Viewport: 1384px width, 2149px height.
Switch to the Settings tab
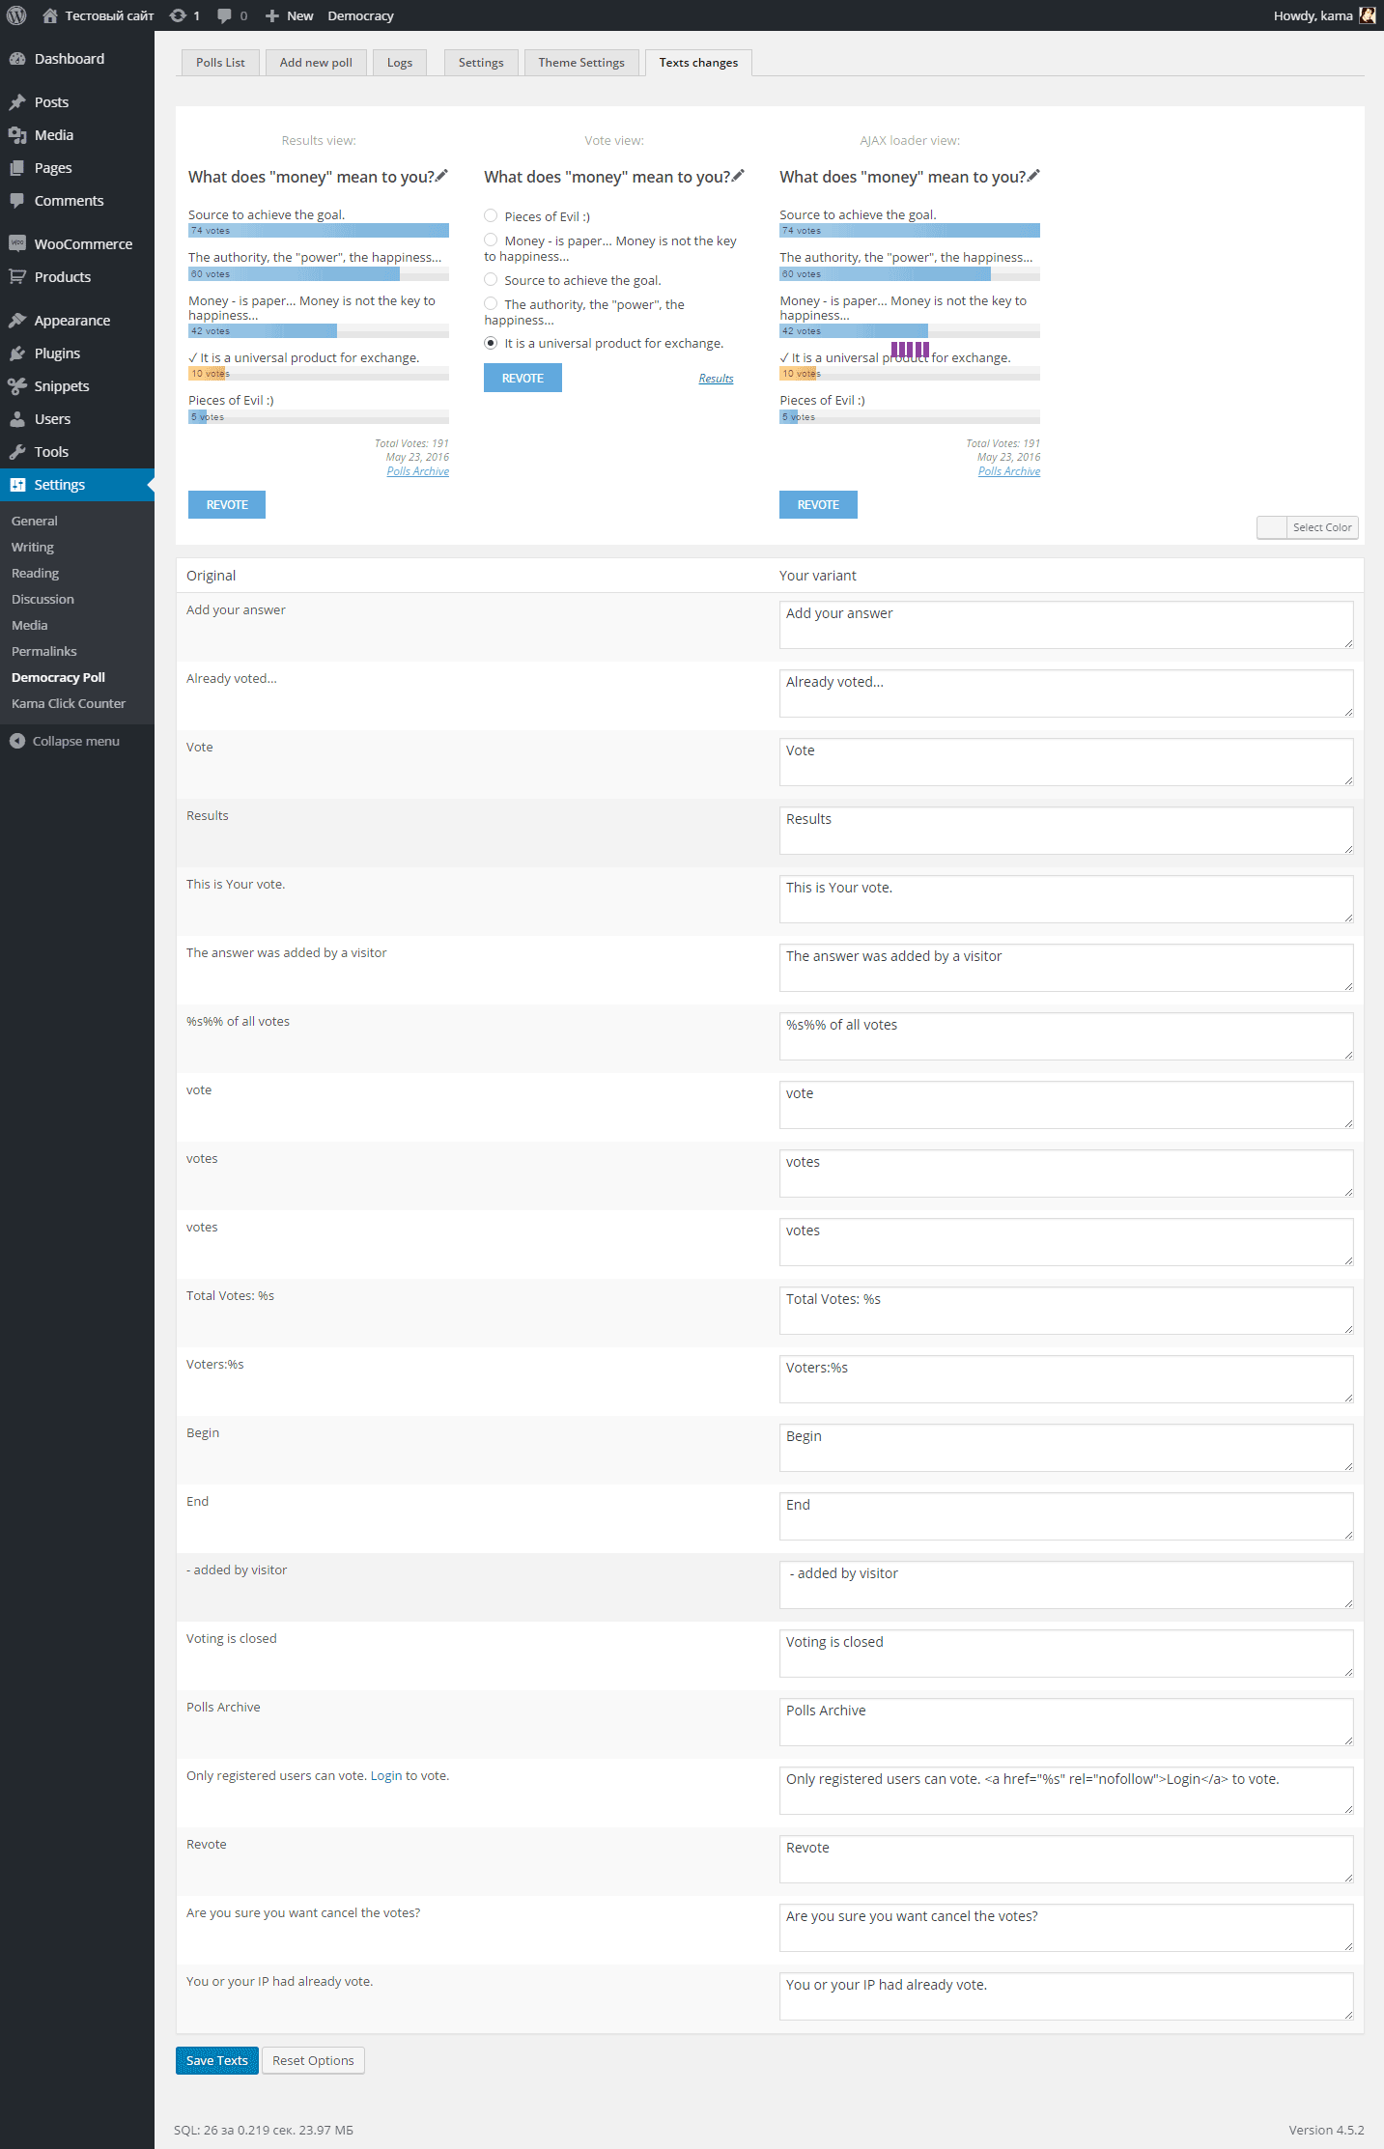pyautogui.click(x=481, y=62)
